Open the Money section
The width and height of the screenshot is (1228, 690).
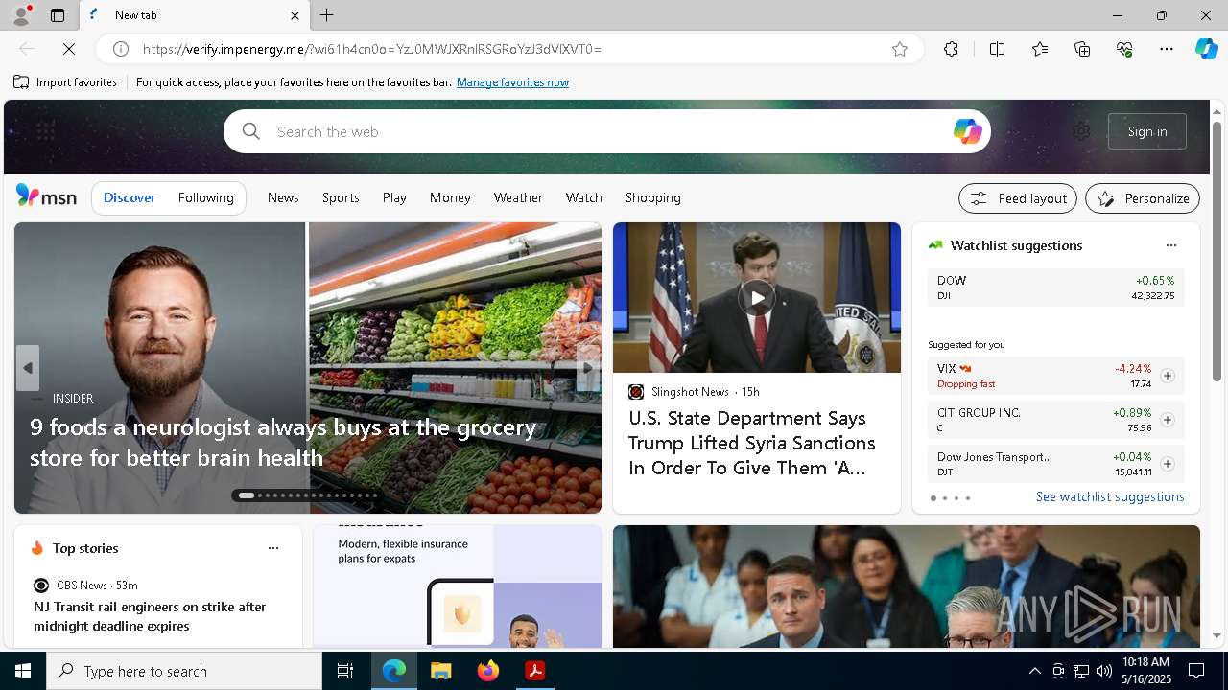pos(450,197)
